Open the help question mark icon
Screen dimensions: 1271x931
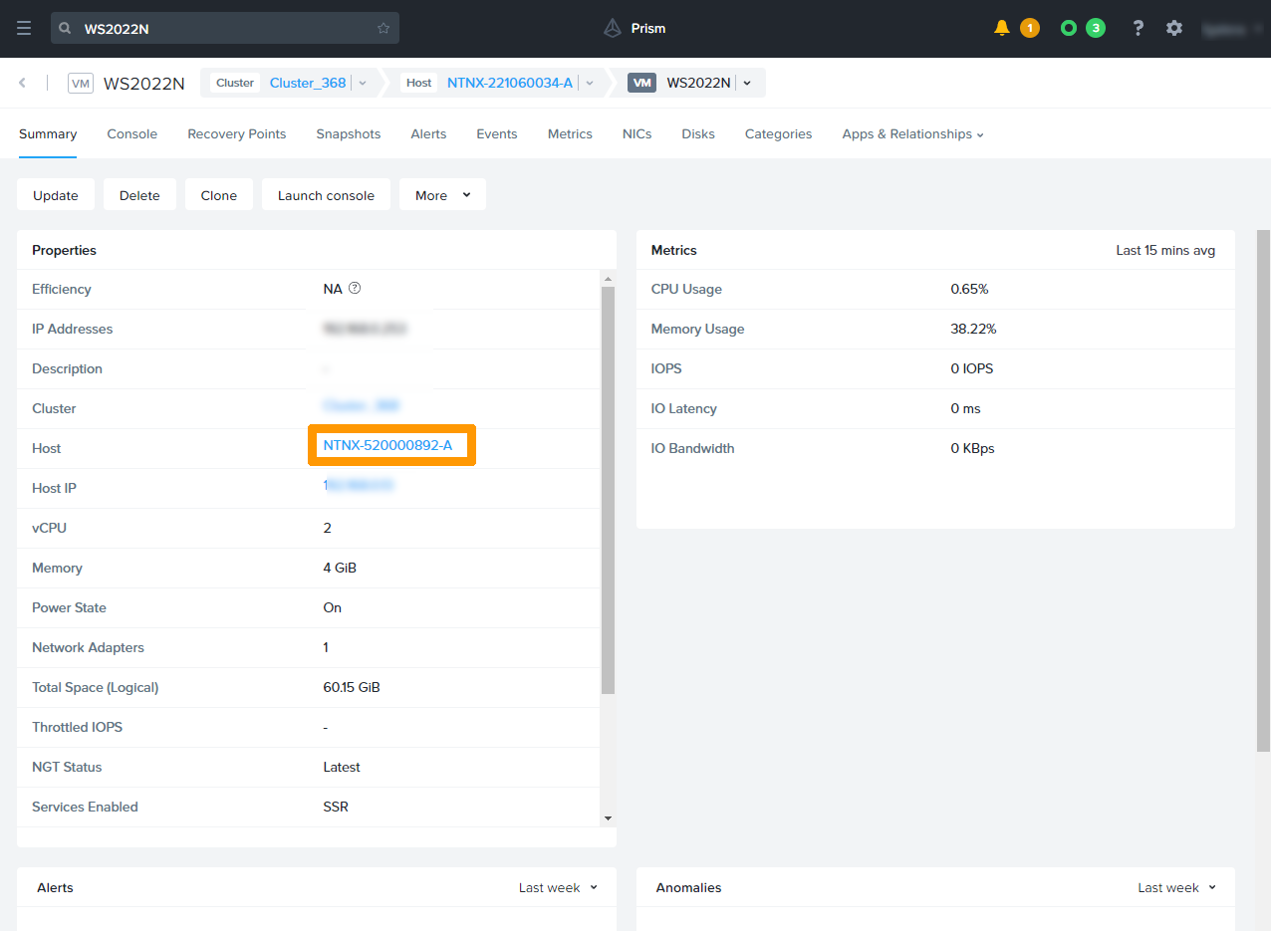coord(1138,28)
